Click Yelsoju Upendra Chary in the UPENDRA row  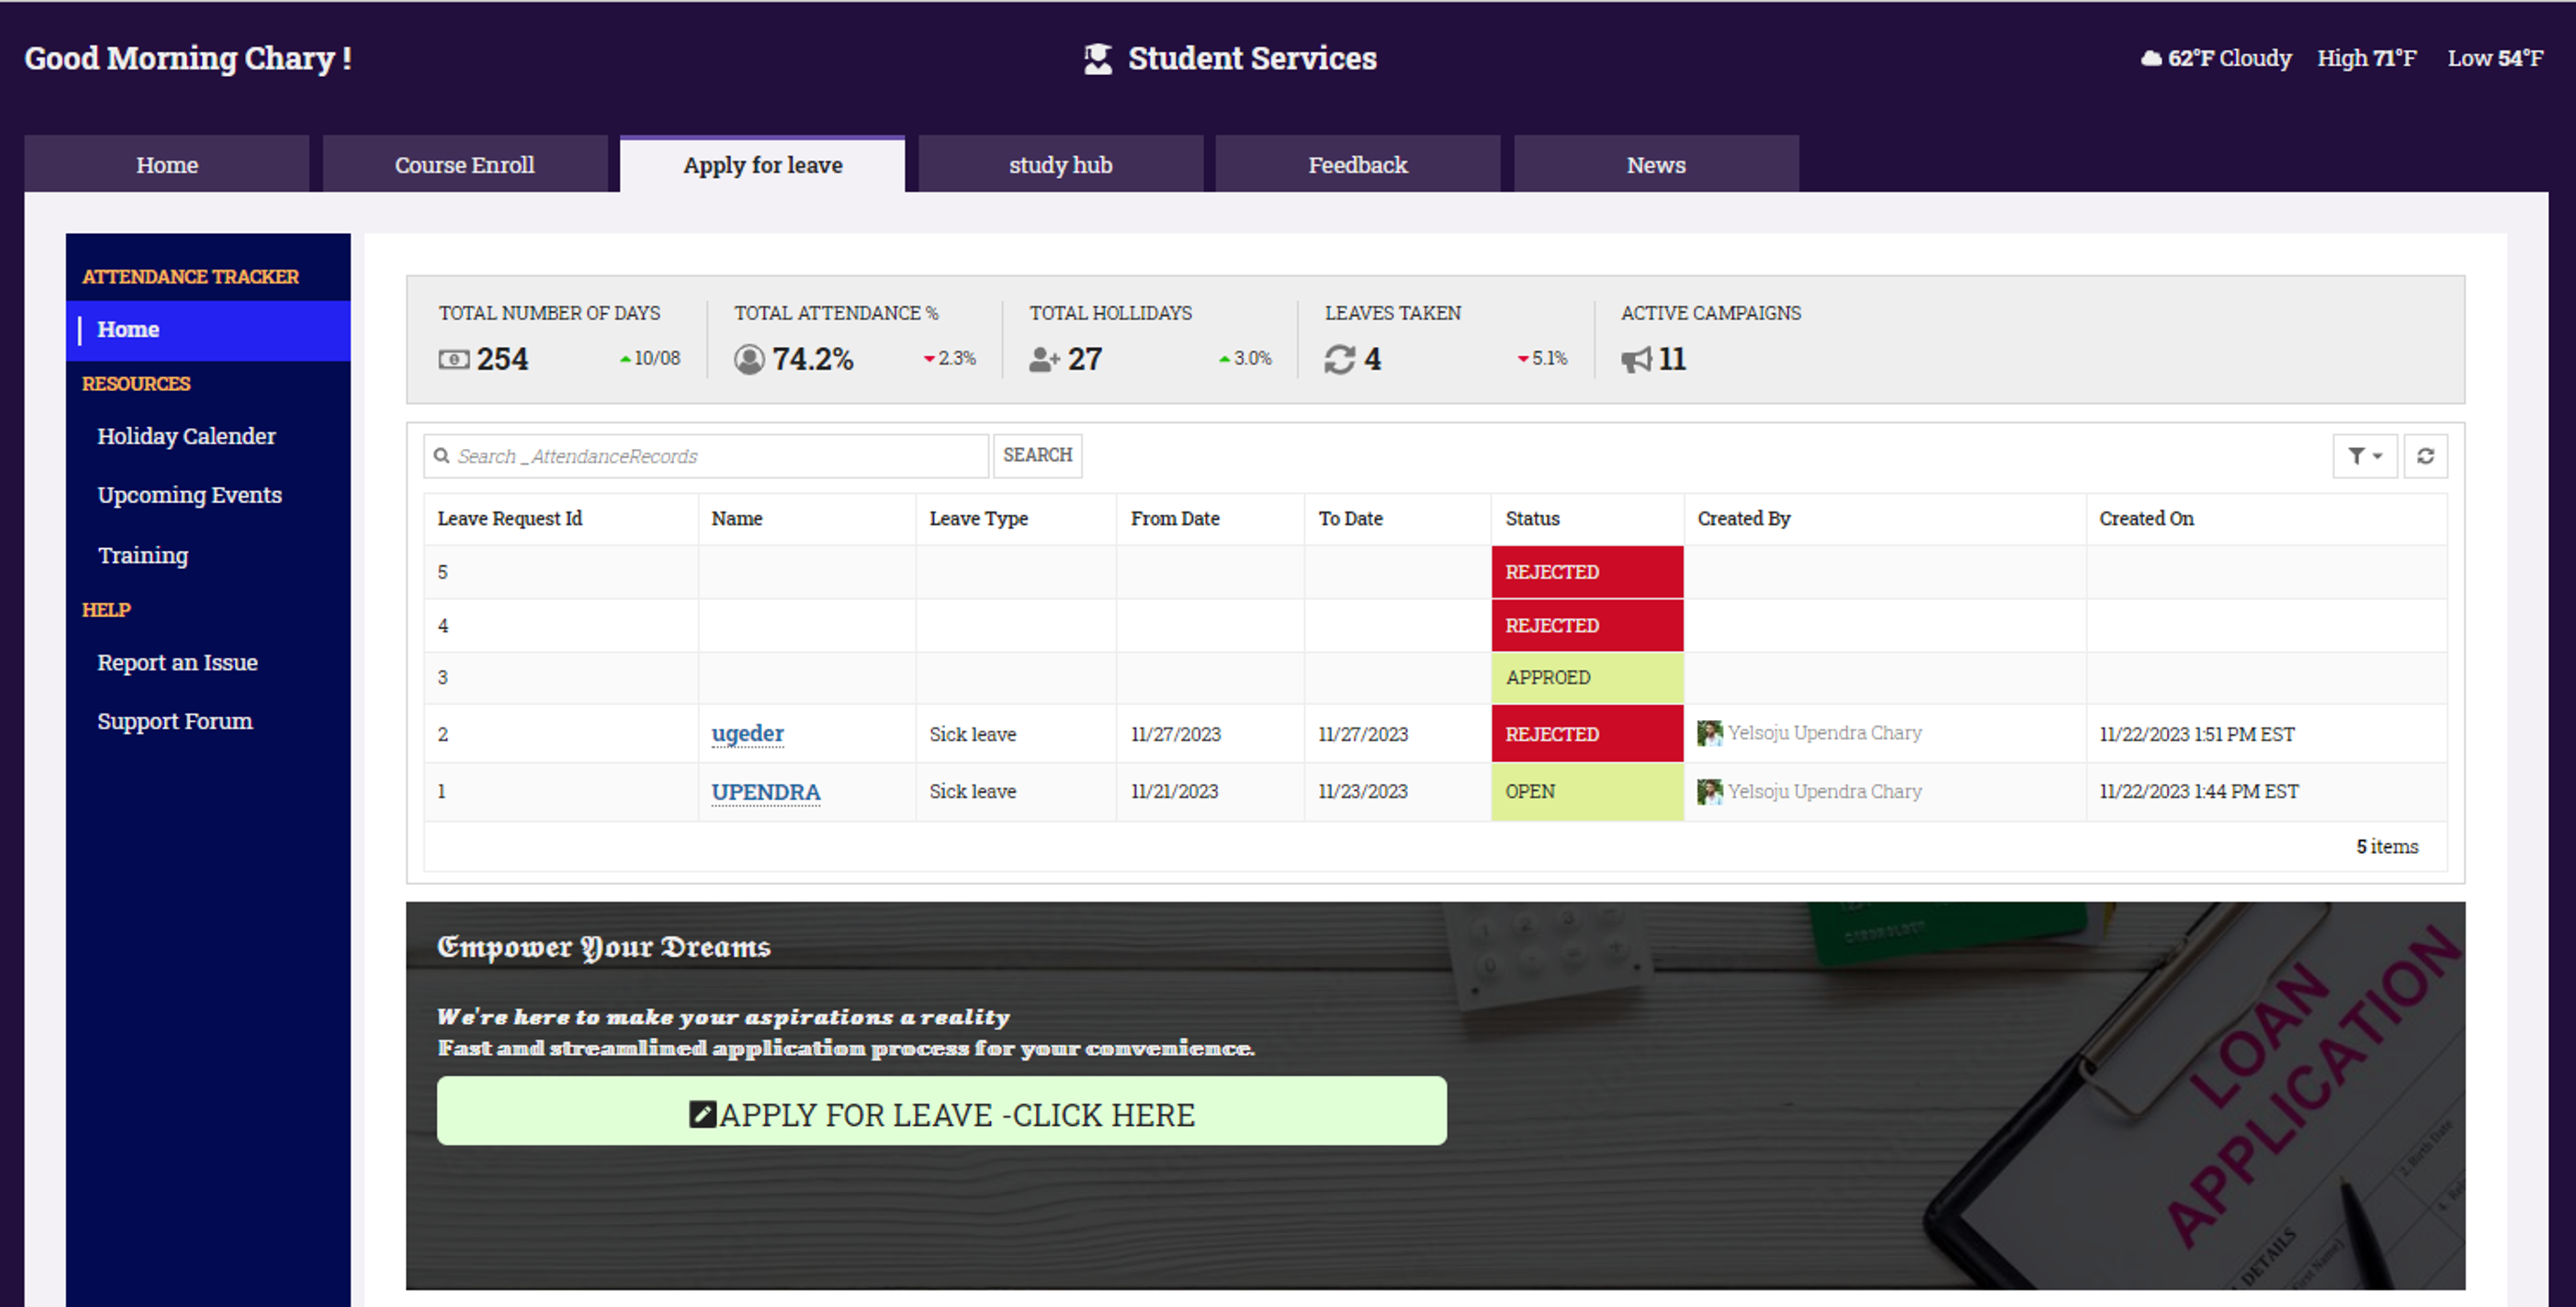(1824, 791)
